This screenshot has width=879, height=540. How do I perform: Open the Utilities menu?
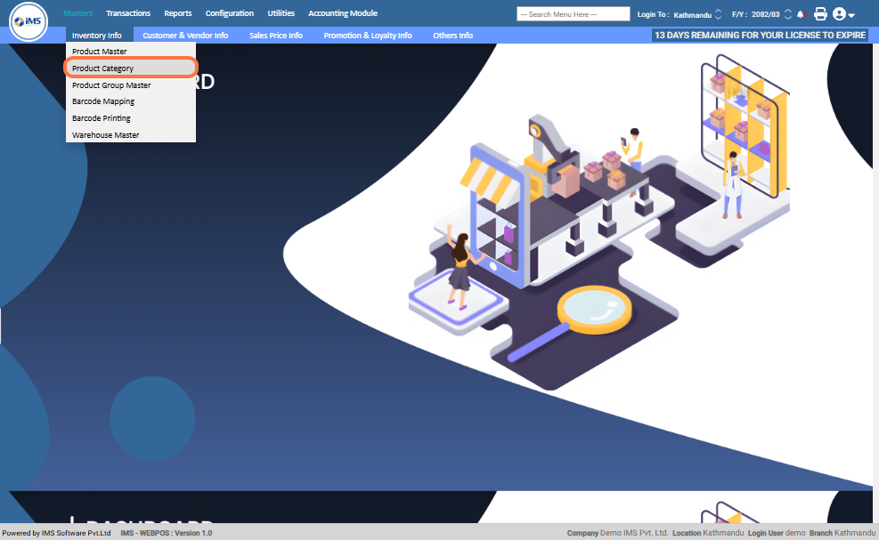281,13
